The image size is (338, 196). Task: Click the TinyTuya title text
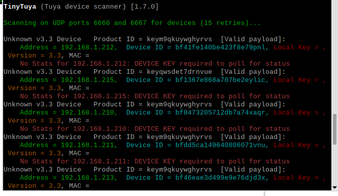[20, 7]
